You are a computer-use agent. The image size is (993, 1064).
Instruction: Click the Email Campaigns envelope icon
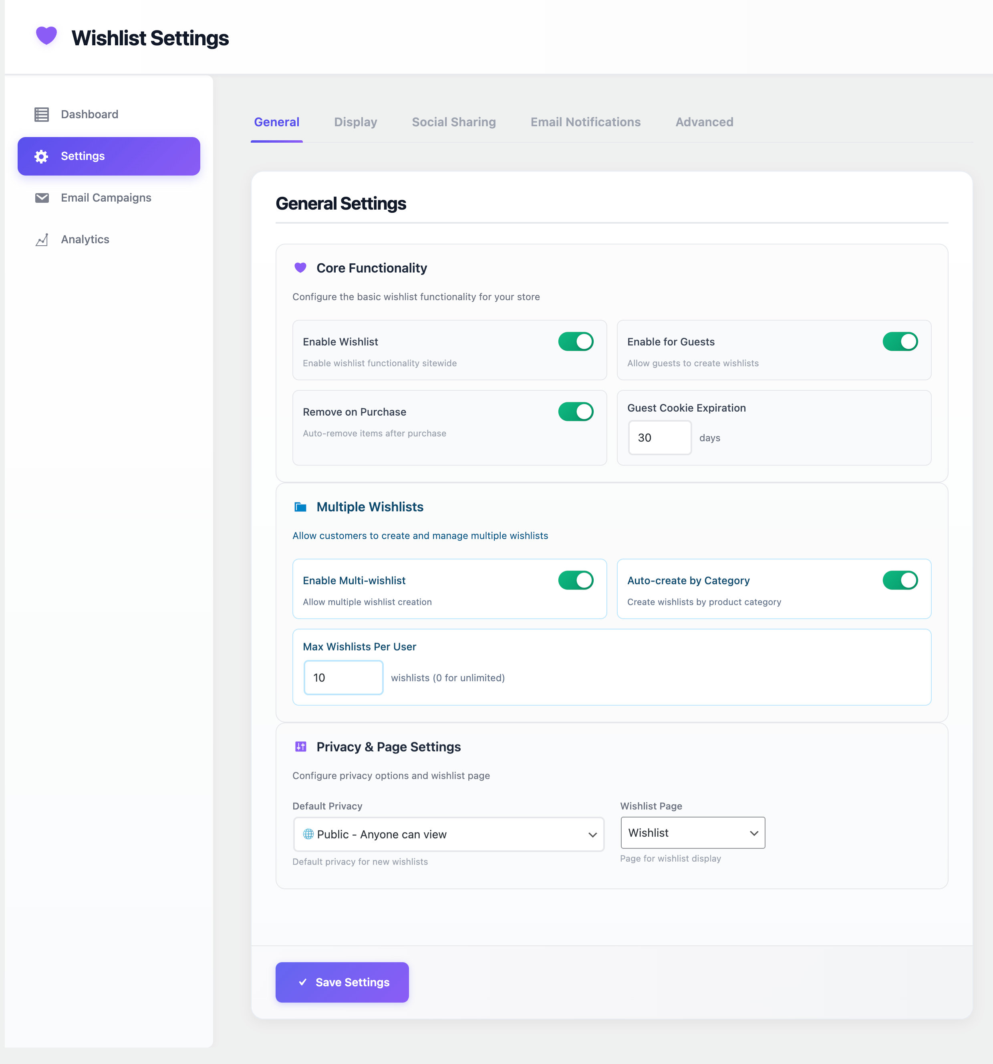pos(42,198)
